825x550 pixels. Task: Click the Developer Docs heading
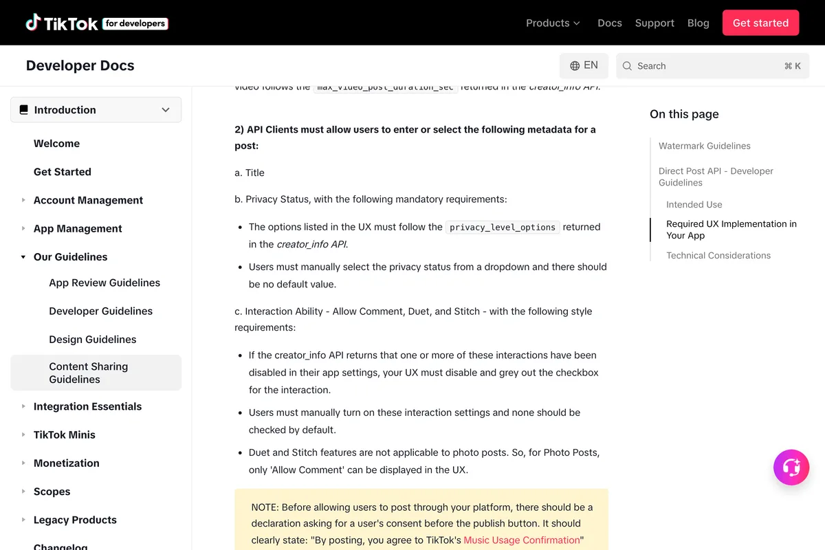tap(80, 66)
